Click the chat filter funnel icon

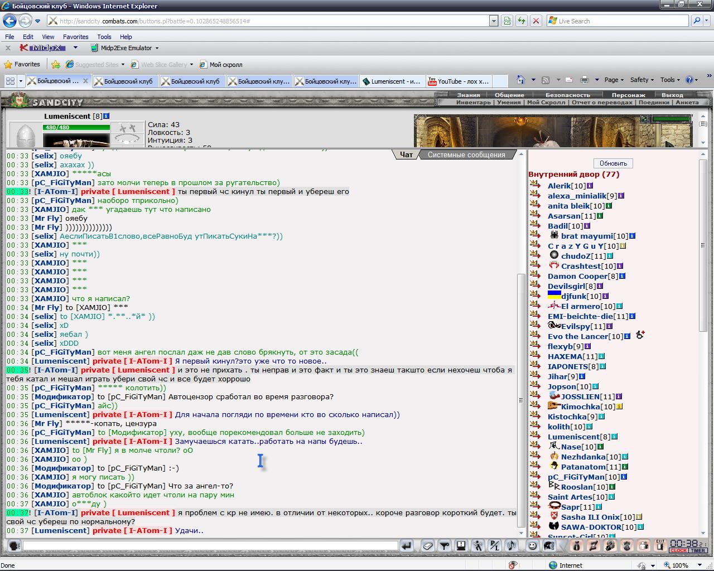tap(445, 546)
